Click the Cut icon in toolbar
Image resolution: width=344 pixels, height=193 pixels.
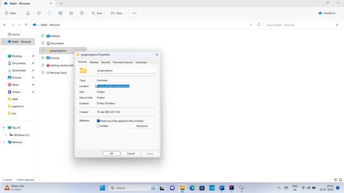click(28, 13)
